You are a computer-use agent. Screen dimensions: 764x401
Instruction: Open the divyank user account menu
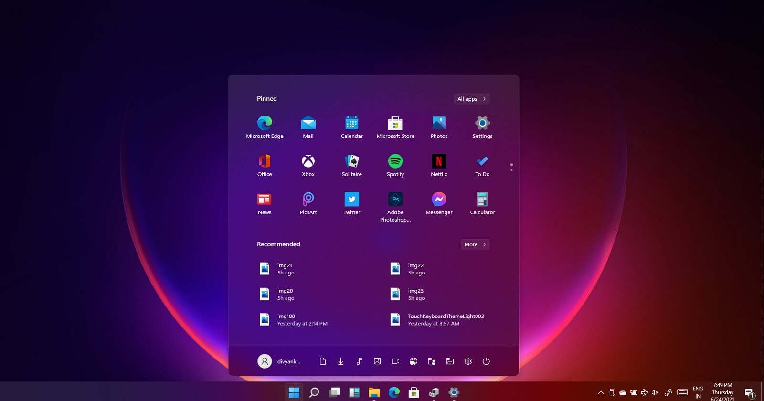(279, 361)
